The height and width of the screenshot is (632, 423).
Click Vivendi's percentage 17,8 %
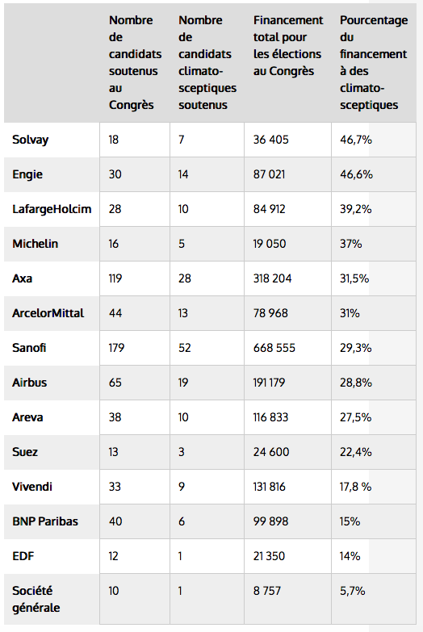point(355,487)
